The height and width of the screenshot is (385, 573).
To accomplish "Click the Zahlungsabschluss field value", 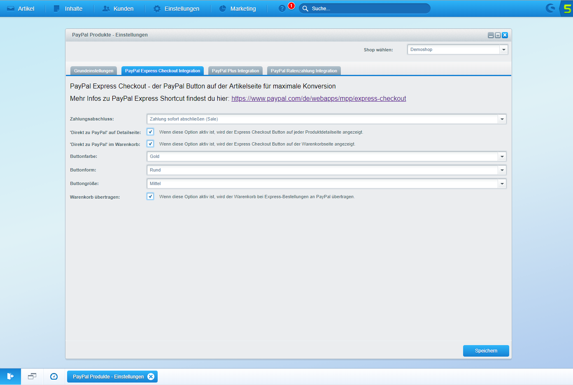I will point(322,119).
